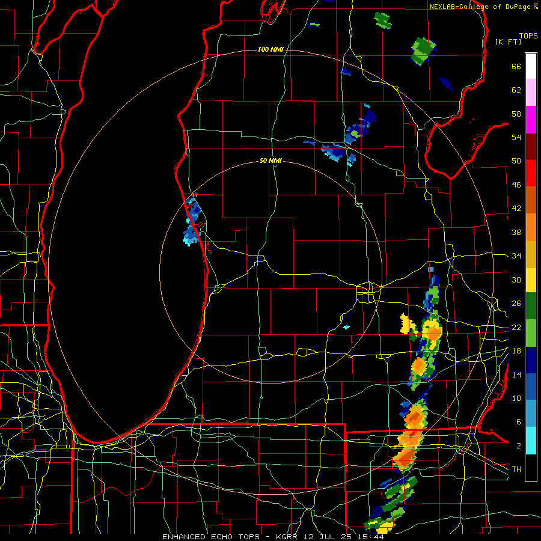This screenshot has height=541, width=541.
Task: Select the navy legend swatch
Action: coord(531,360)
